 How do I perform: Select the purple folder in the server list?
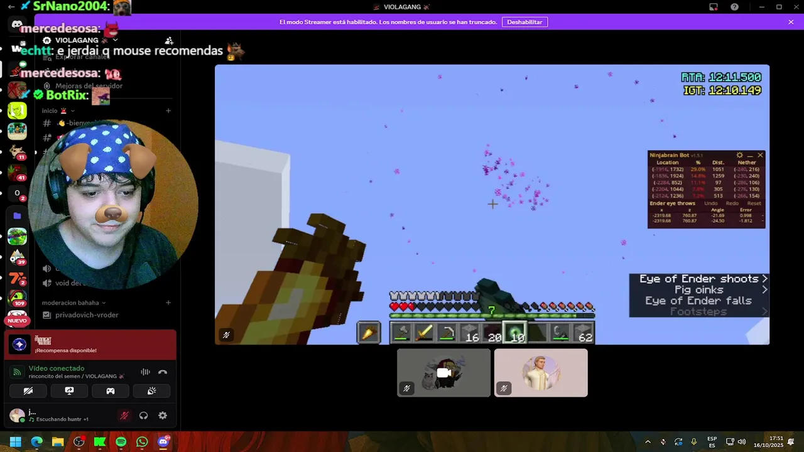tap(17, 215)
